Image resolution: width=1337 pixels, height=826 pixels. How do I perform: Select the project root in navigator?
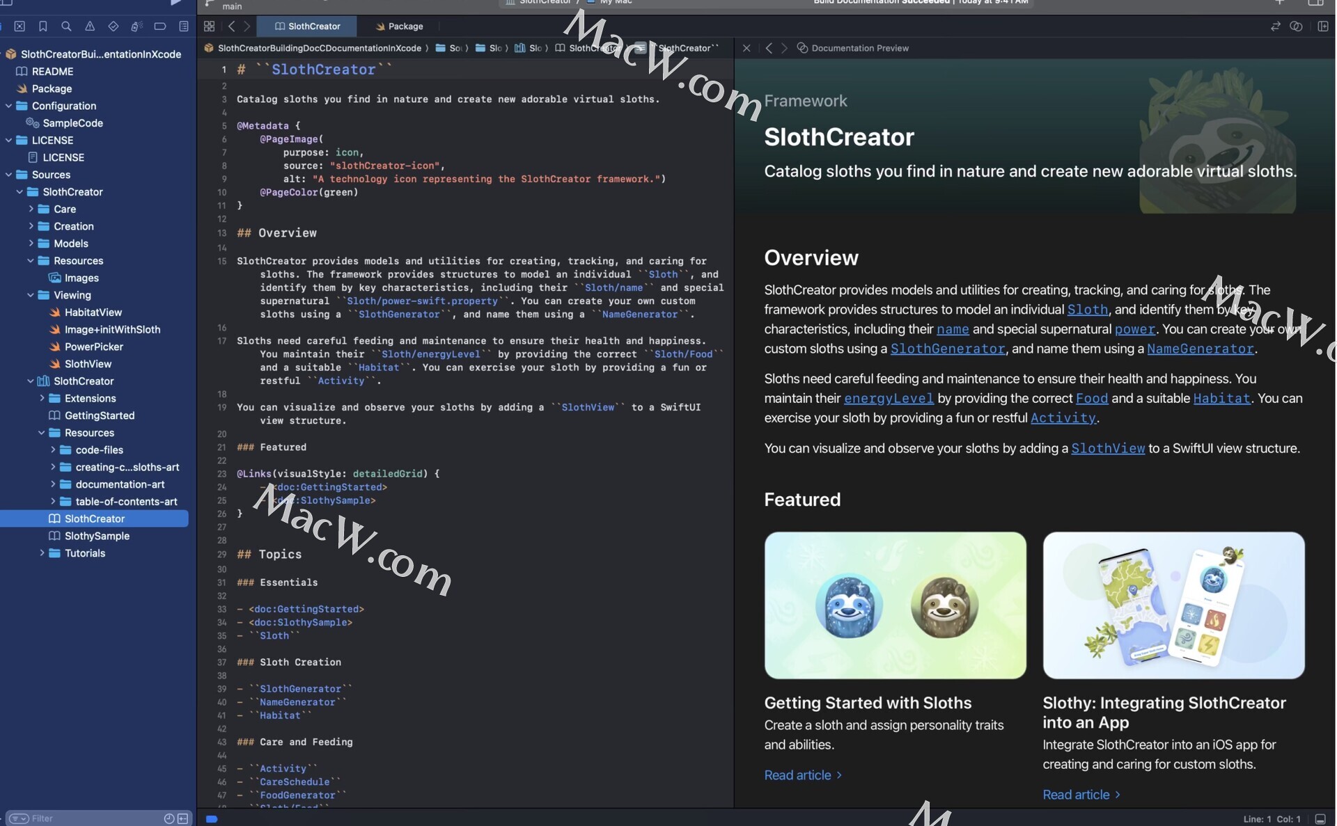click(100, 54)
